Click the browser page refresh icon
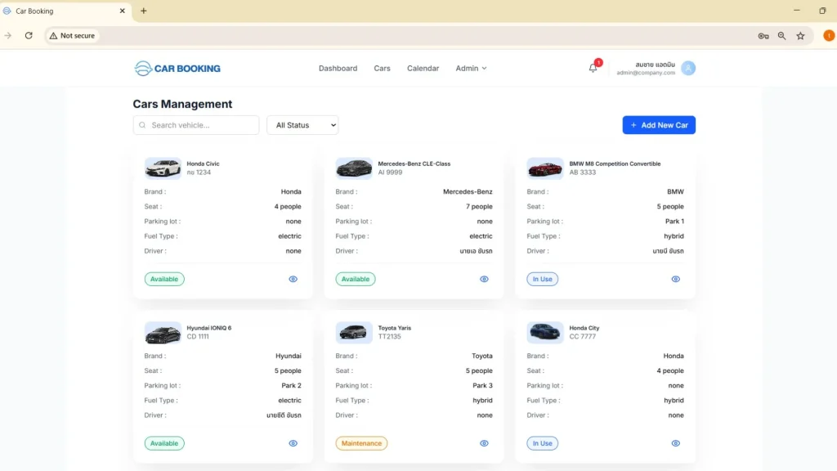 [x=30, y=35]
